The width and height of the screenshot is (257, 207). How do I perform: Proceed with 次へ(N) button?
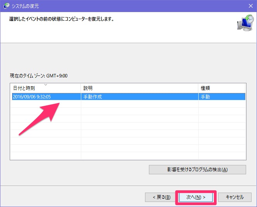click(x=196, y=197)
